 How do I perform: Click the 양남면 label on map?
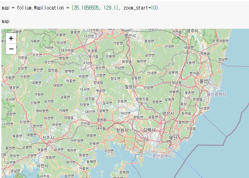[x=223, y=59]
